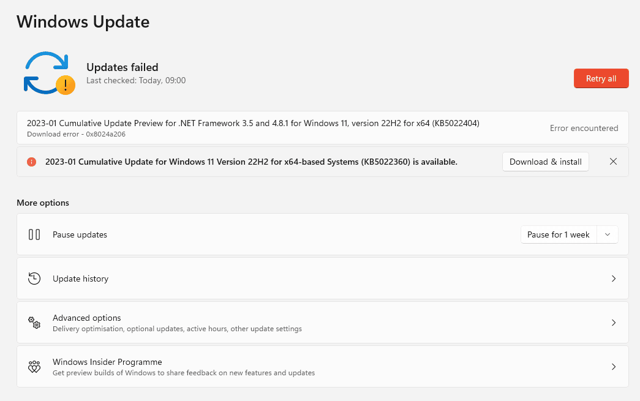Expand the Windows Insider Programme row
Image resolution: width=640 pixels, height=401 pixels.
[x=613, y=367]
